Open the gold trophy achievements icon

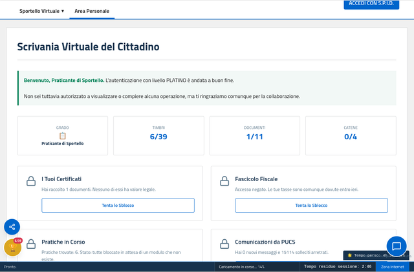12,248
